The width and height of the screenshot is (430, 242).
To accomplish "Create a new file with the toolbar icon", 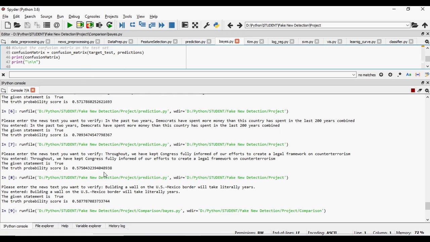I will point(8,25).
